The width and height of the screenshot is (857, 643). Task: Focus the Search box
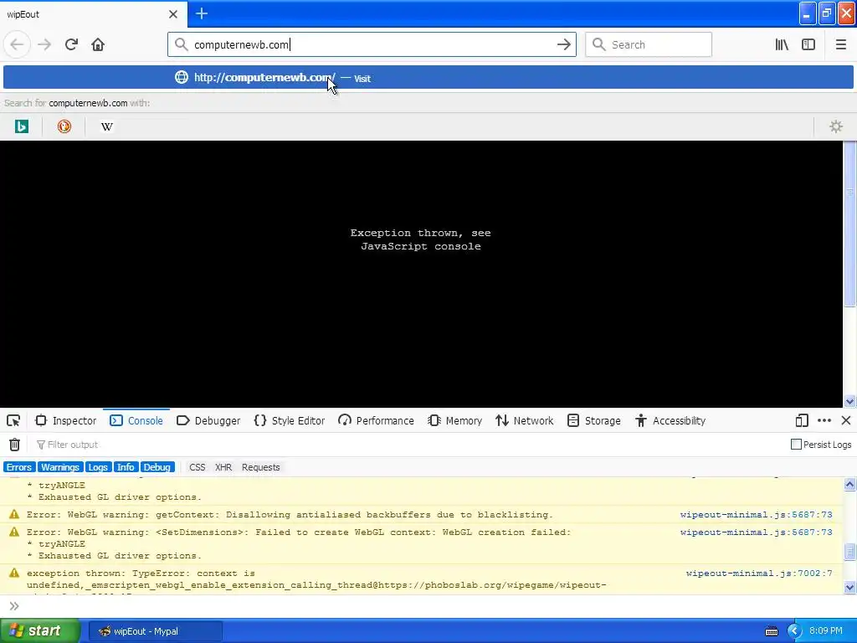(649, 45)
